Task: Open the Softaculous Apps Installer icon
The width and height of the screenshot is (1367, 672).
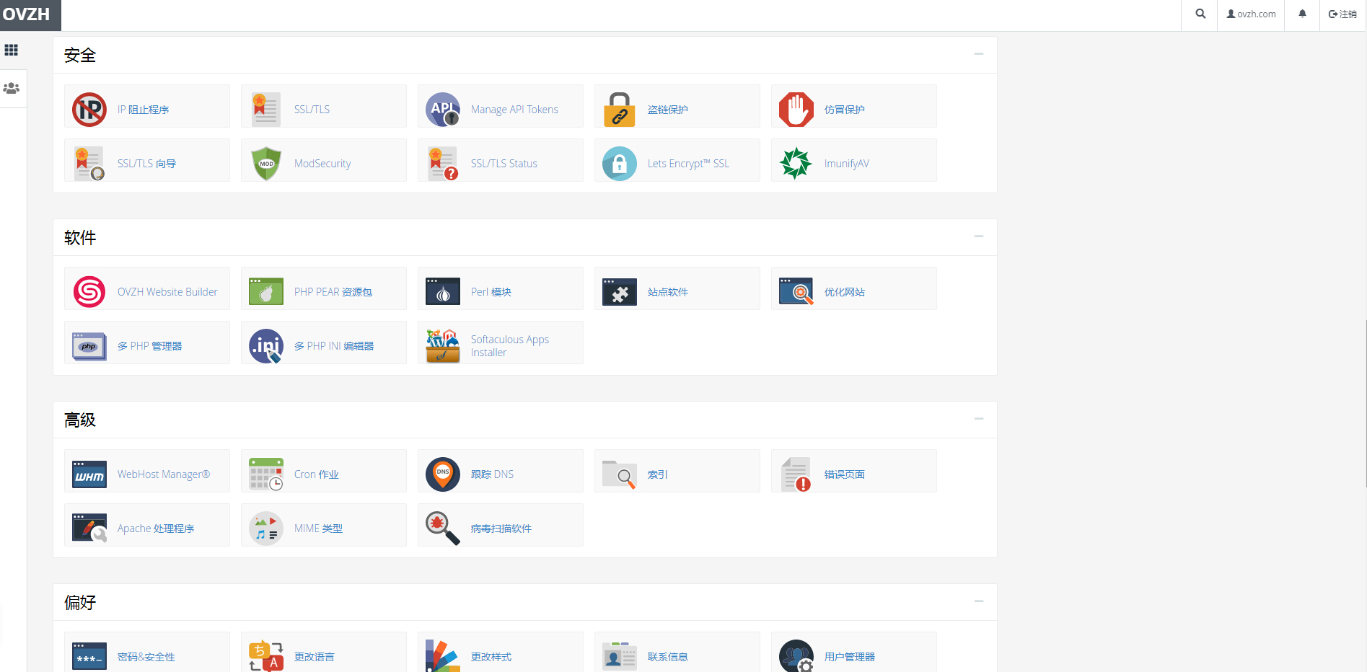Action: pos(443,346)
